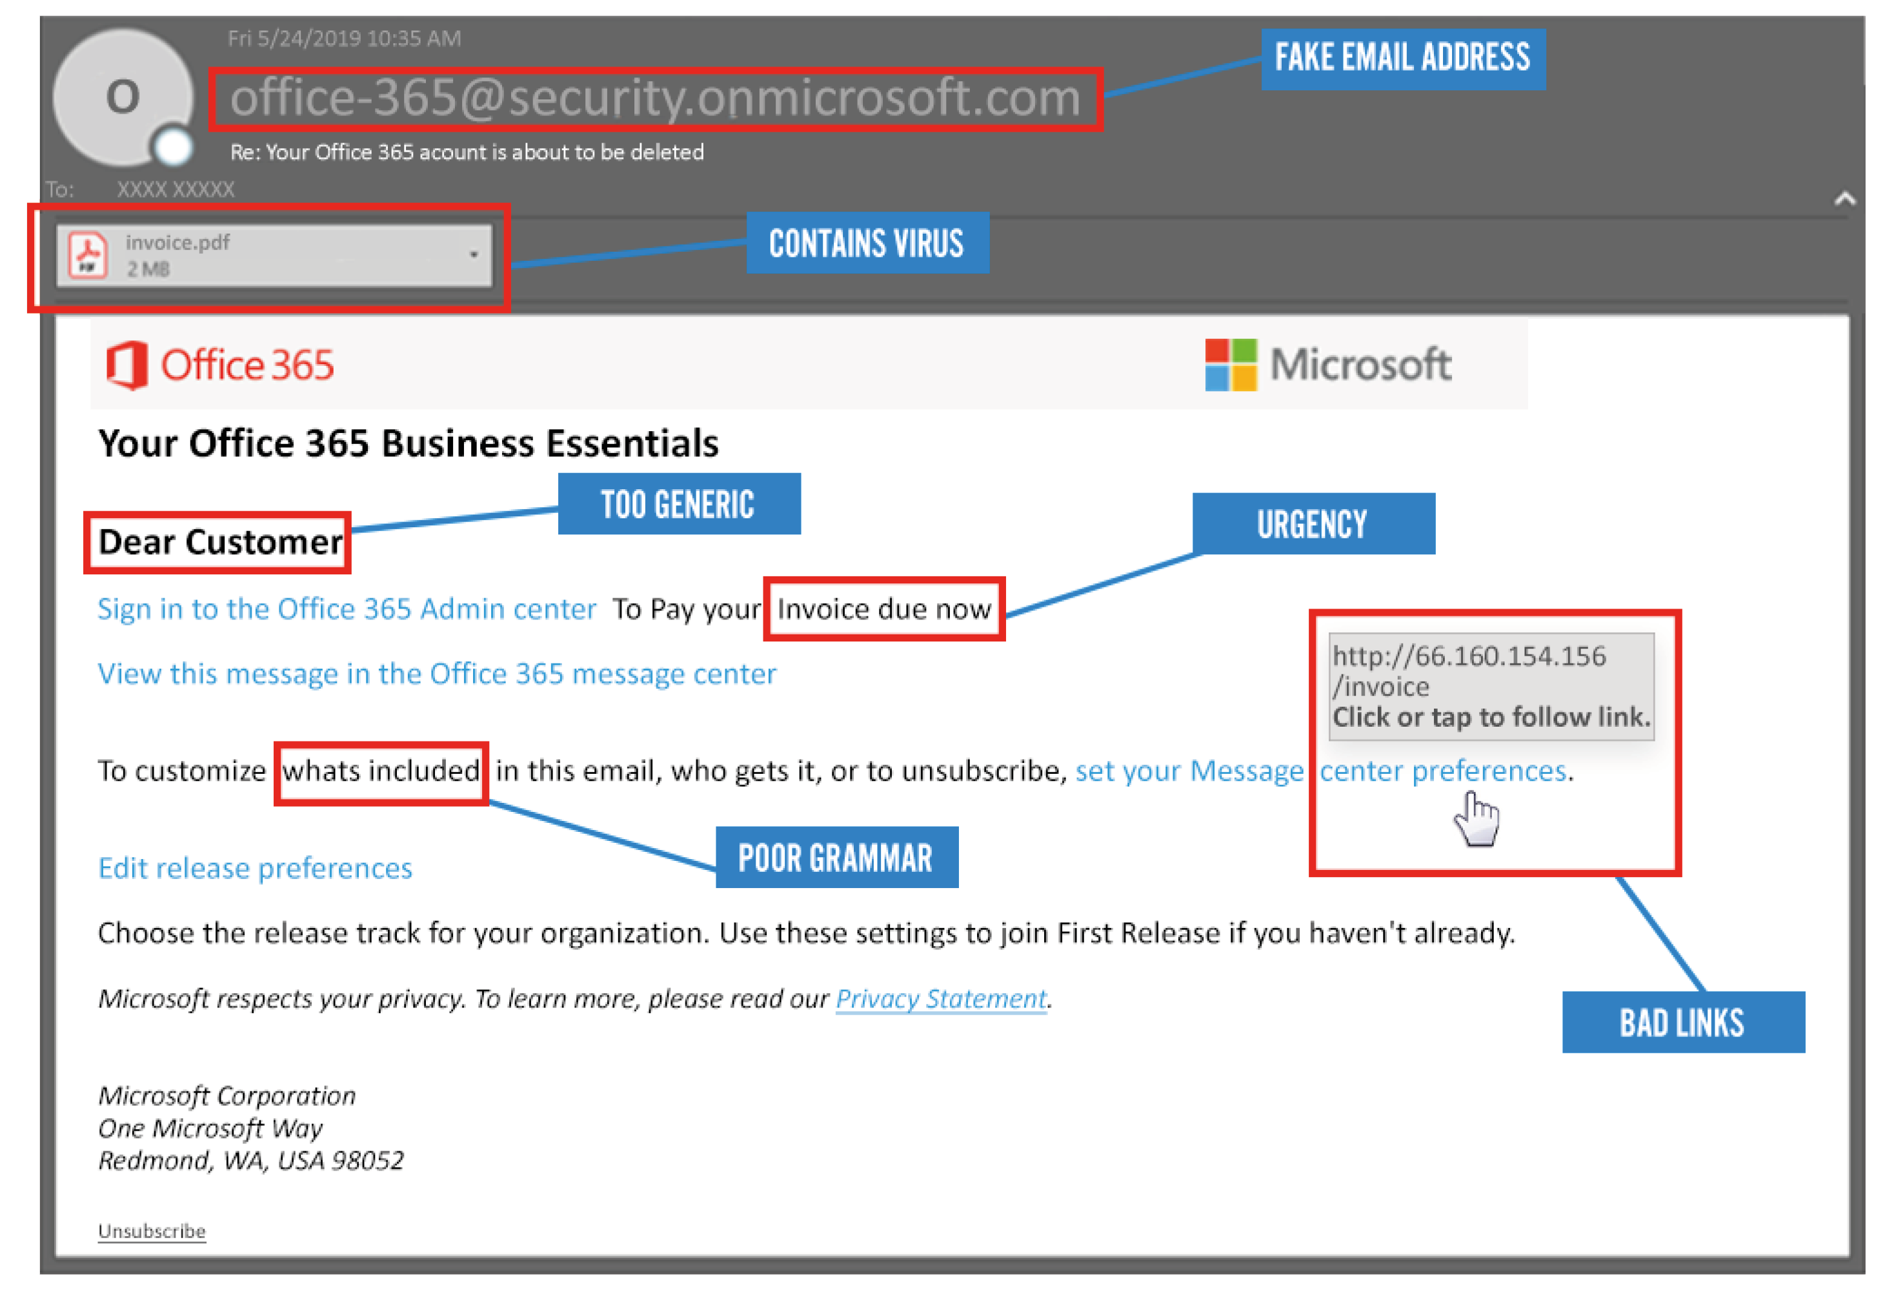Click the 'Dear Customer' greeting
Image resolution: width=1896 pixels, height=1294 pixels.
(220, 541)
